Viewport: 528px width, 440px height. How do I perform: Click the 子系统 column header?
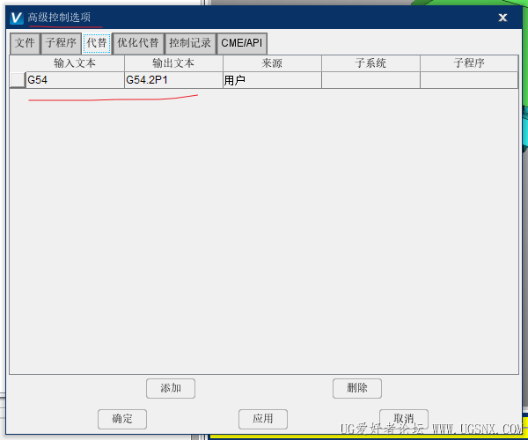pos(370,63)
